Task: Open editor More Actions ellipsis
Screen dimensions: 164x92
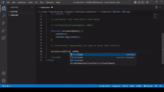Action: pyautogui.click(x=160, y=7)
